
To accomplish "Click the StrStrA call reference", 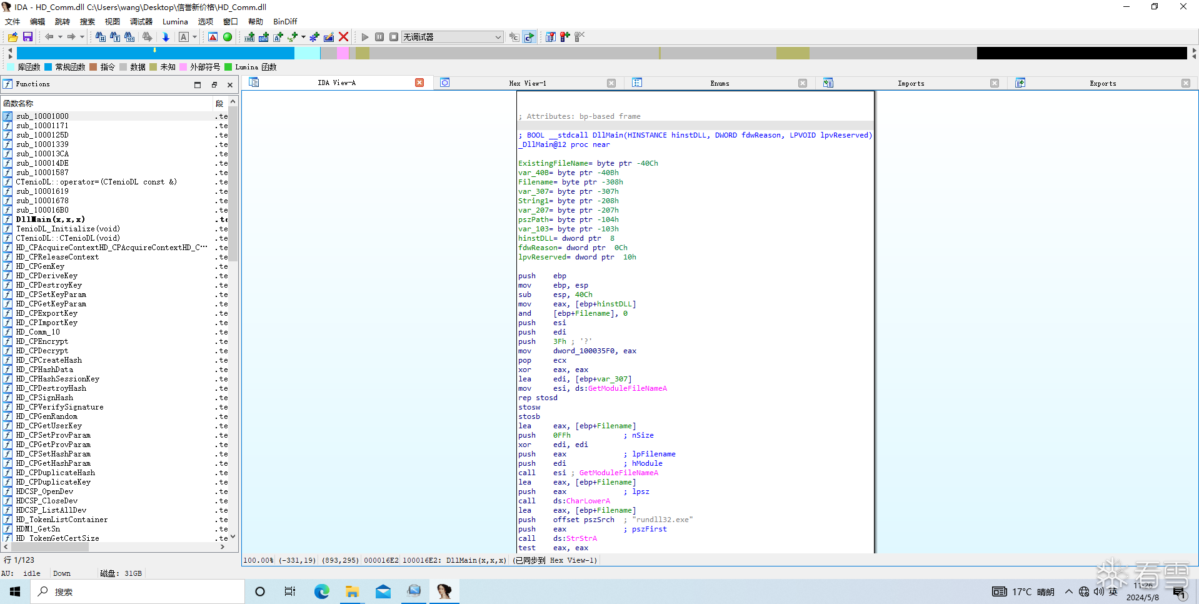I will [x=581, y=538].
